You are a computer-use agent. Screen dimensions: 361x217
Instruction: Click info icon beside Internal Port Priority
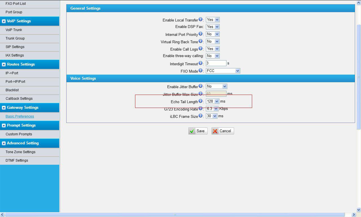[201, 34]
